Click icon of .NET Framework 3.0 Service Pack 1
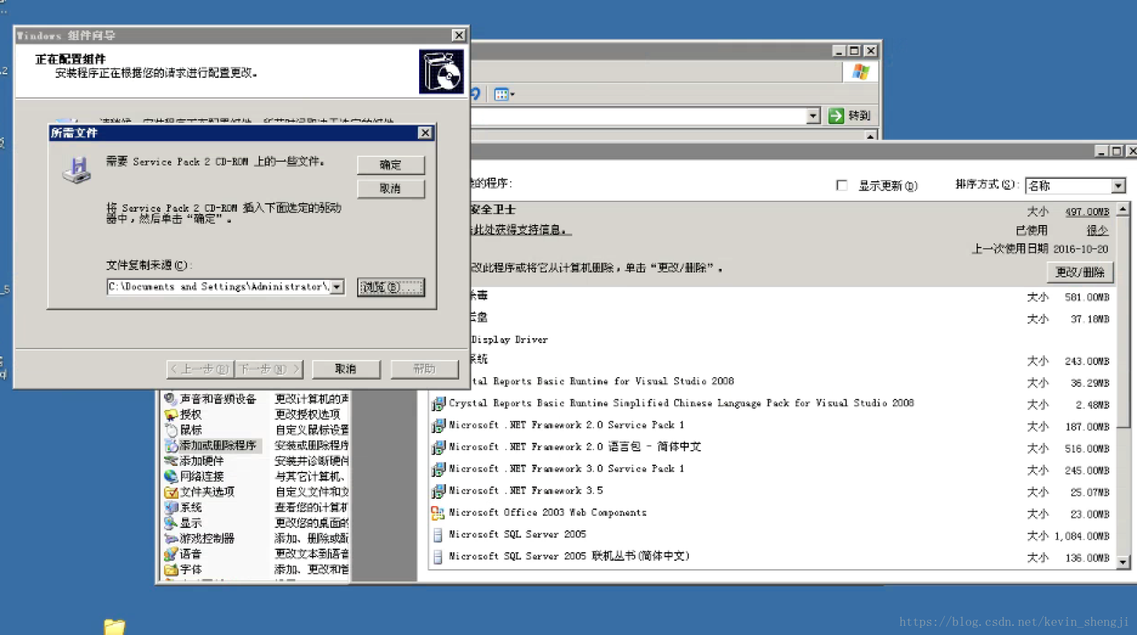The width and height of the screenshot is (1137, 635). tap(438, 470)
